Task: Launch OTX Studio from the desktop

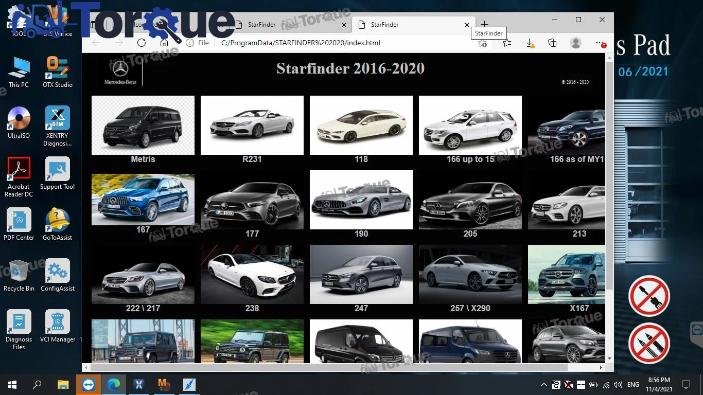Action: pos(58,73)
